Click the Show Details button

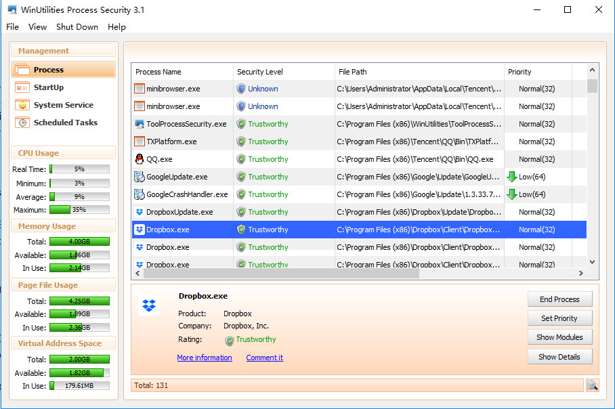pos(559,357)
